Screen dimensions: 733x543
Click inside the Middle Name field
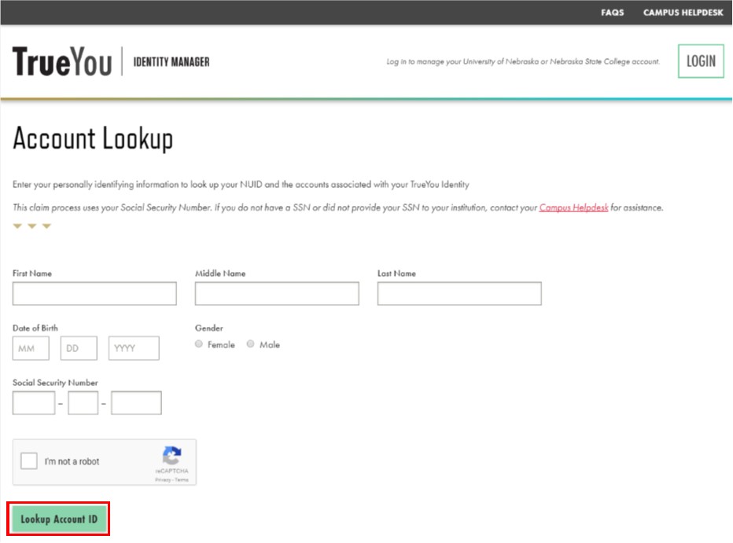click(x=276, y=293)
